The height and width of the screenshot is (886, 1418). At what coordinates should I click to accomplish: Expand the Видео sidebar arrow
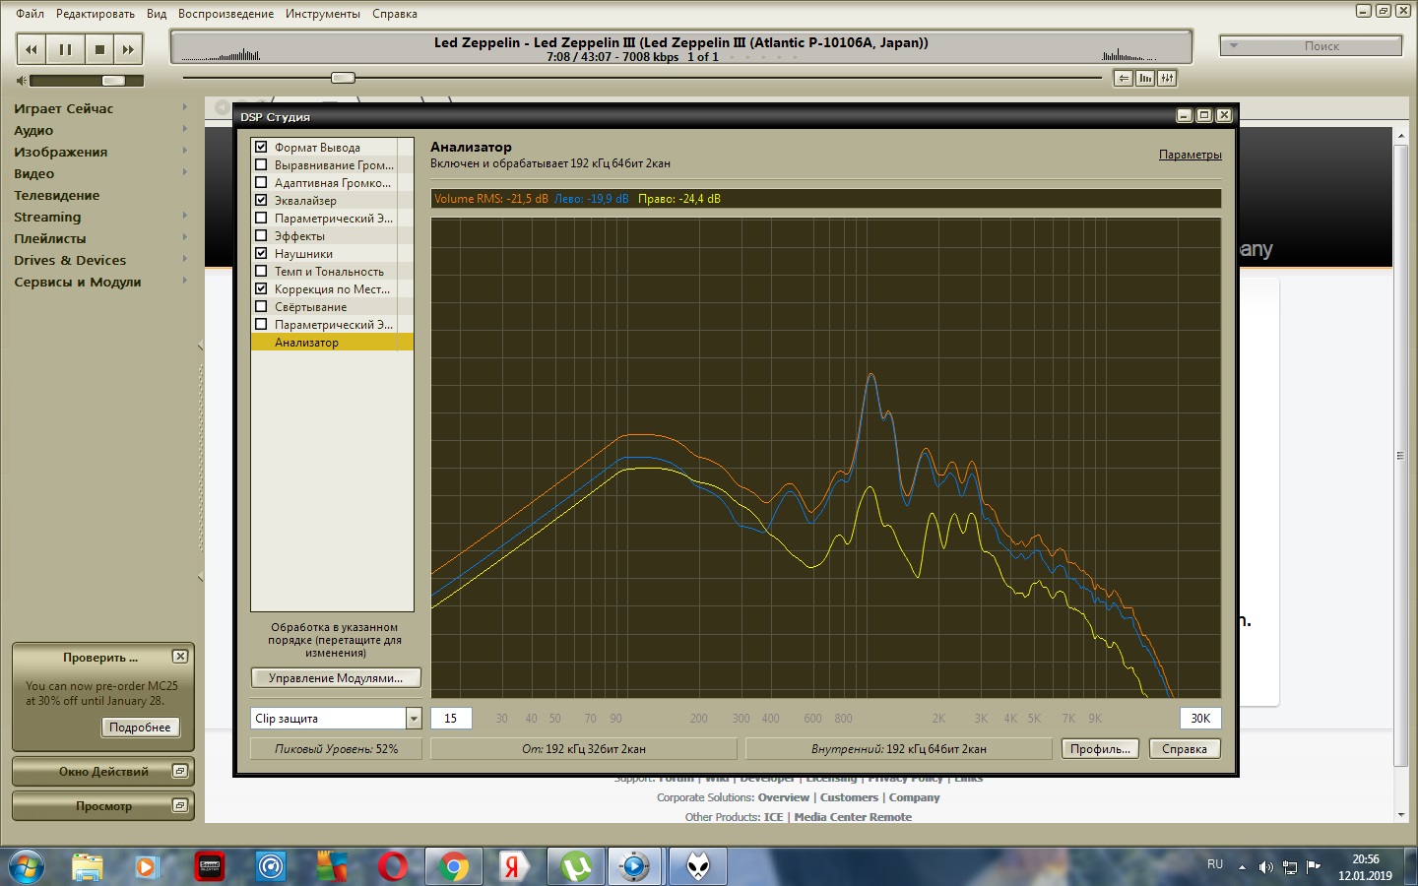184,172
